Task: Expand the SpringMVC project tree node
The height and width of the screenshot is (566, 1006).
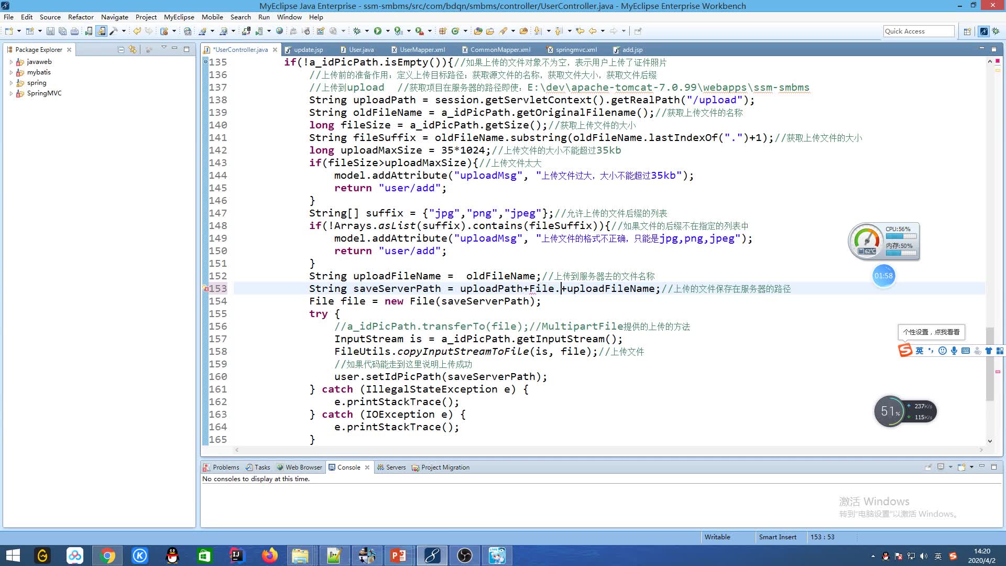Action: (x=11, y=93)
